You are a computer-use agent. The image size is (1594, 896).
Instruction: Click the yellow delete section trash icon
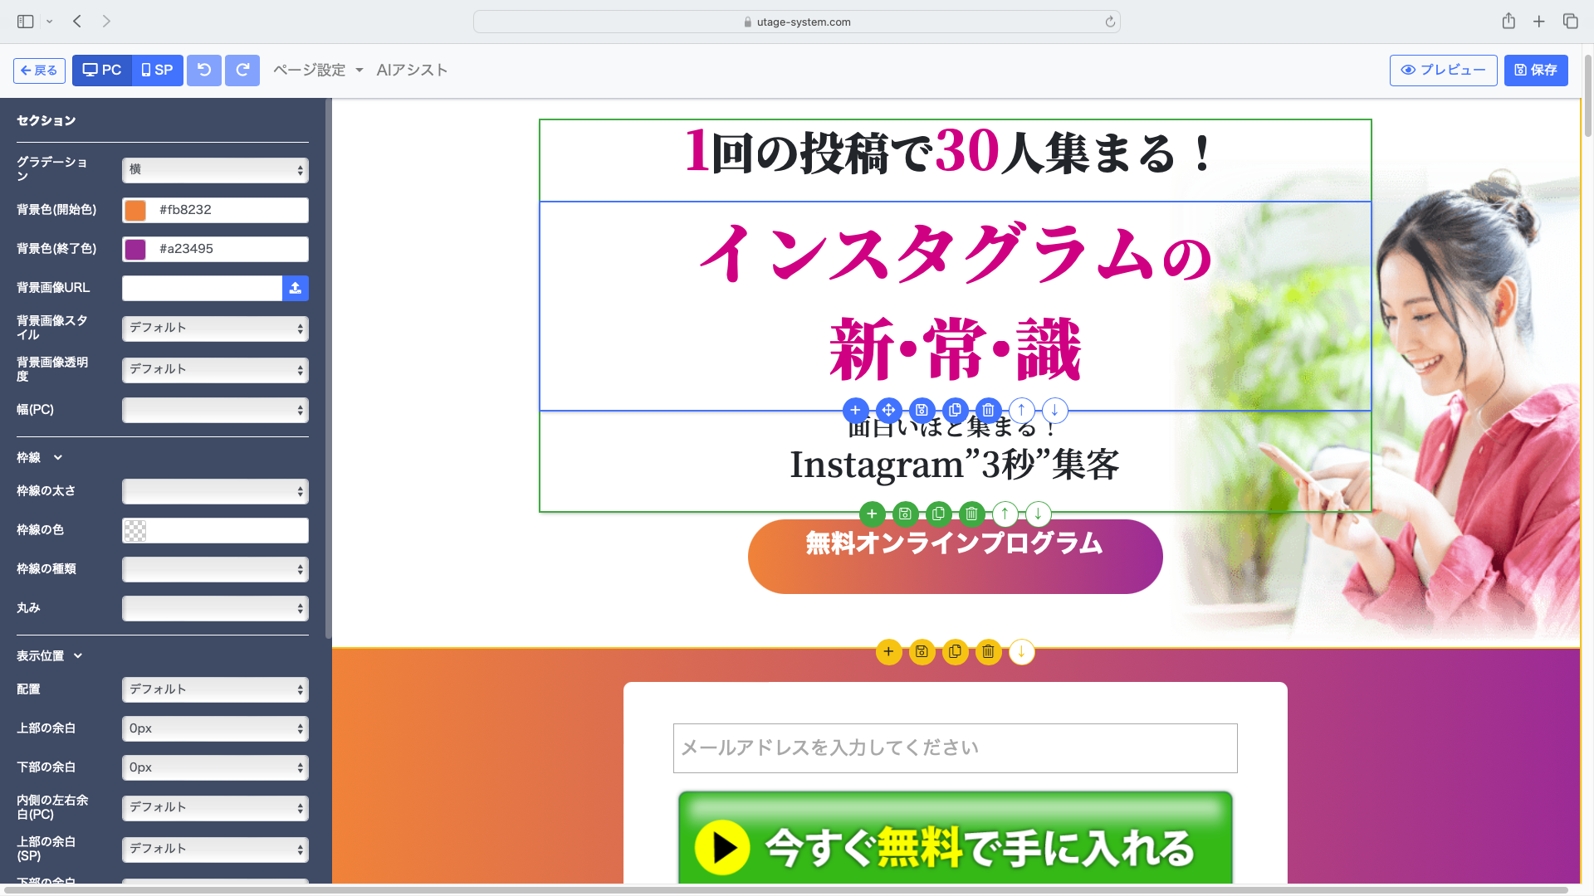point(988,651)
